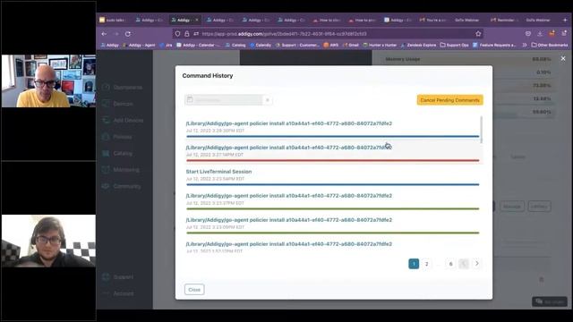Open the Gmail bookmark

350,45
